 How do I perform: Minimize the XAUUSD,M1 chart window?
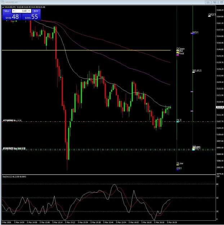[208, 2]
